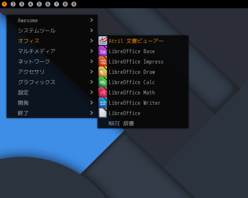Switch to workspace tag 2
Screen dimensions: 248x198
coord(13,4)
